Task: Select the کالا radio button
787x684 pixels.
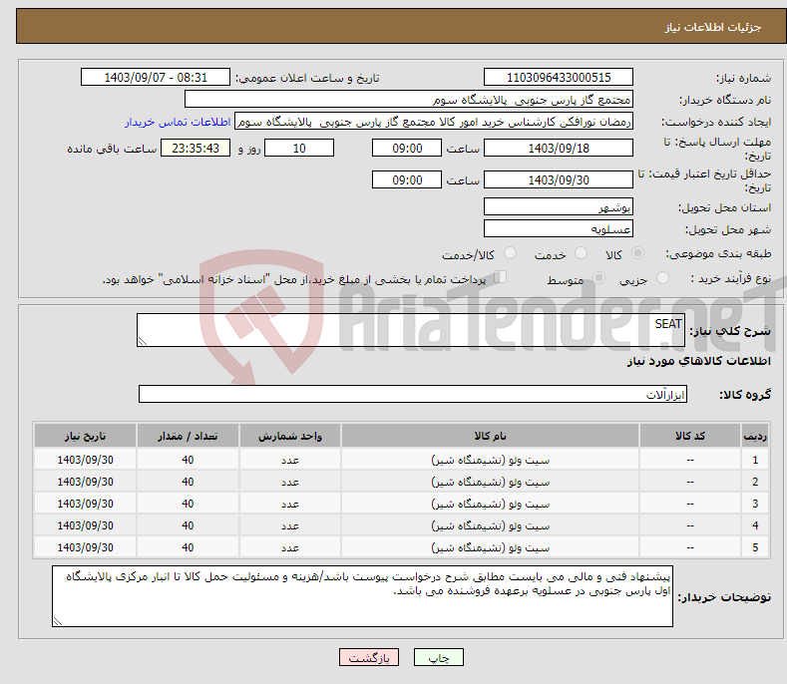Action: (637, 253)
